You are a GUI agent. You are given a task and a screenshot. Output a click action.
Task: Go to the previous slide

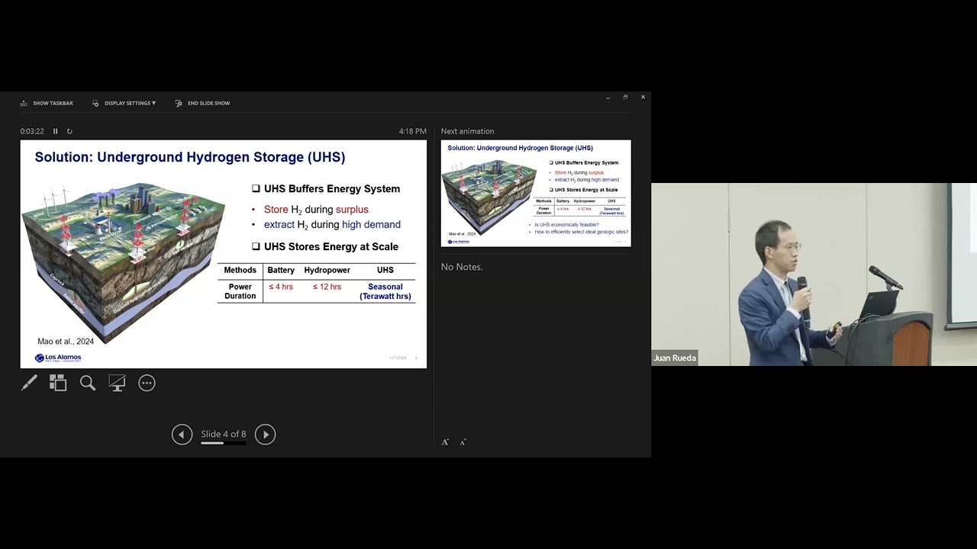click(182, 435)
